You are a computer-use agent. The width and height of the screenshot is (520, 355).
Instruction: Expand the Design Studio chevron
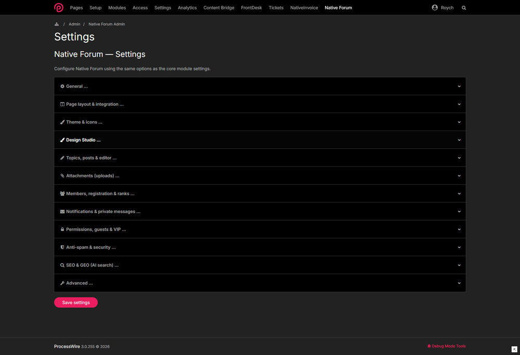click(x=459, y=140)
